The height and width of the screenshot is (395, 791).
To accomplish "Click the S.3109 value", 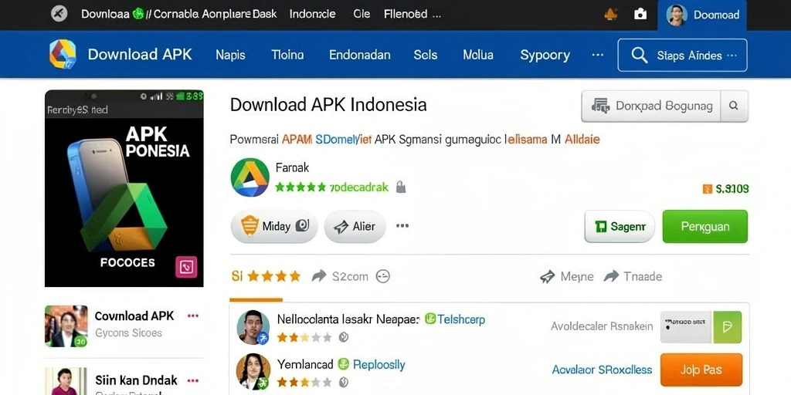I will 732,189.
